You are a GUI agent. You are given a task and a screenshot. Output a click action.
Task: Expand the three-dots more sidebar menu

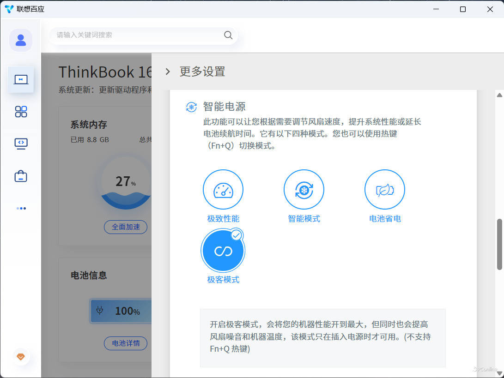click(x=21, y=208)
